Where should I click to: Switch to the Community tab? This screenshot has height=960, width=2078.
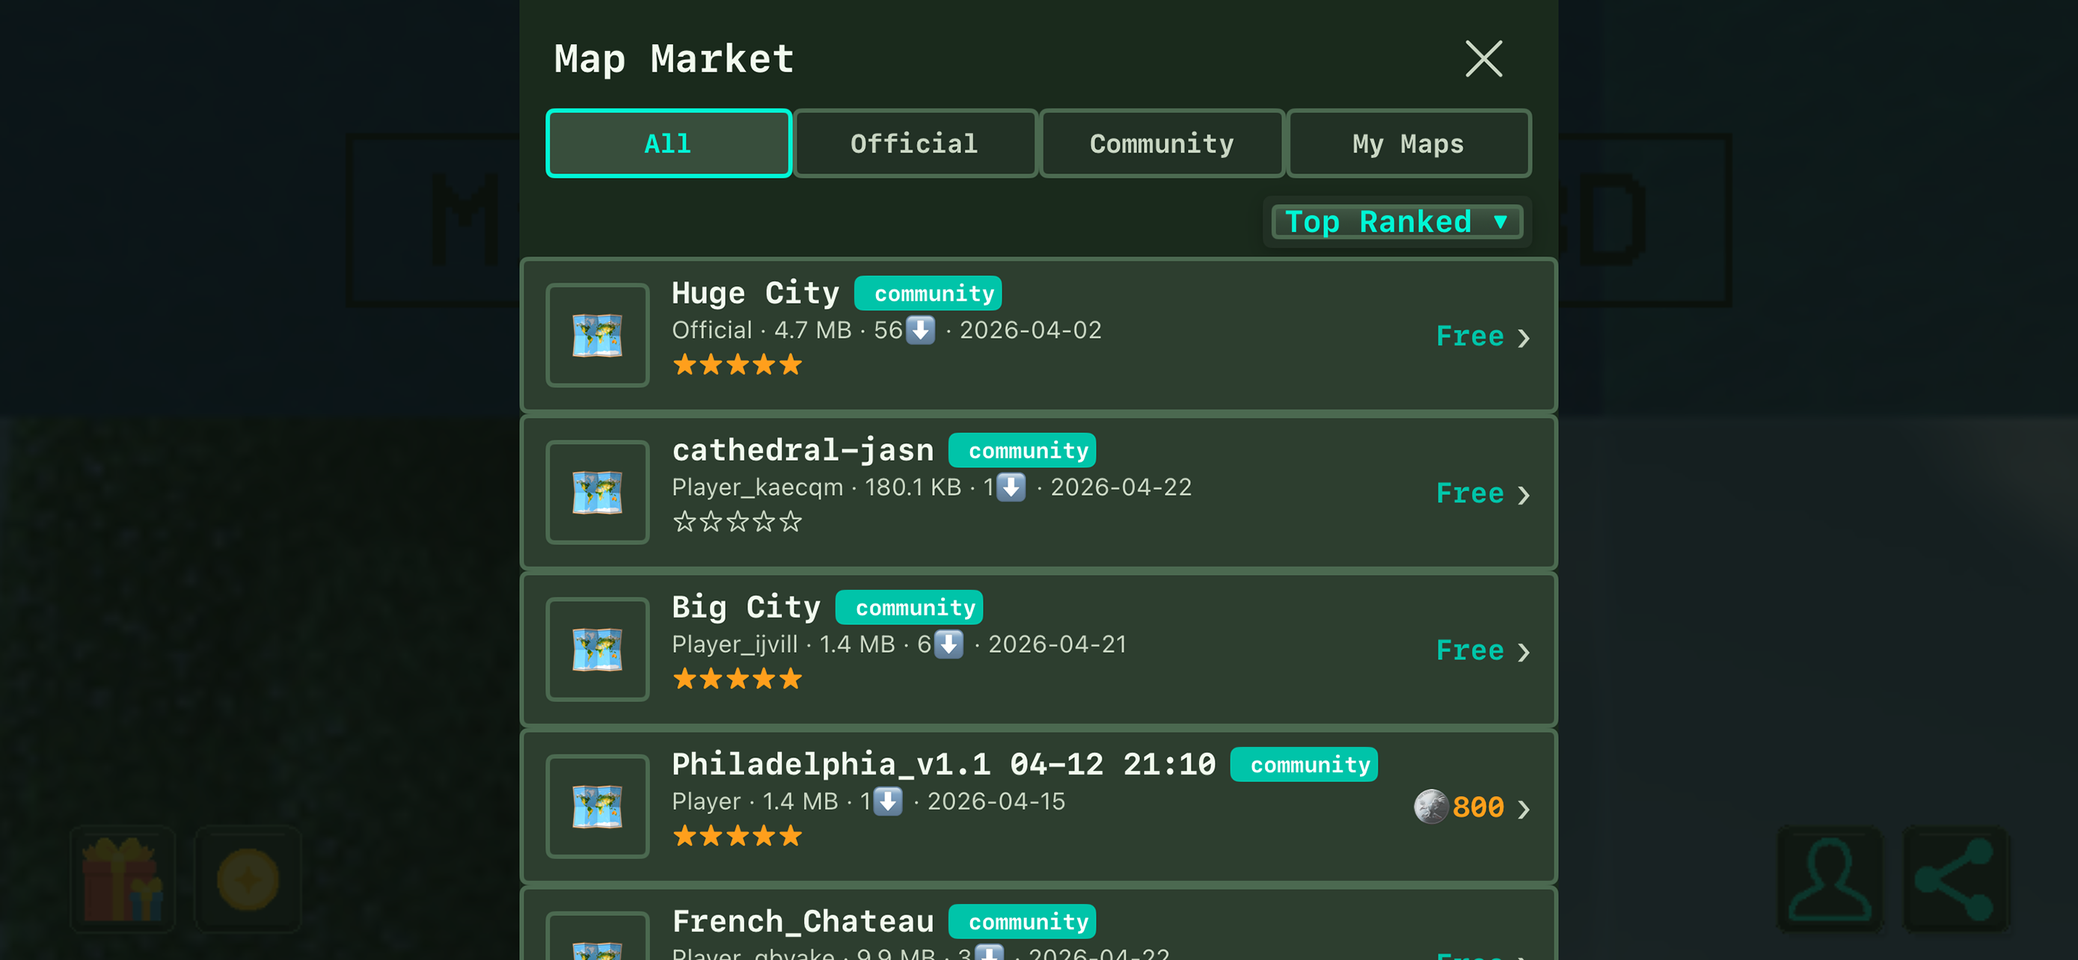click(x=1162, y=144)
